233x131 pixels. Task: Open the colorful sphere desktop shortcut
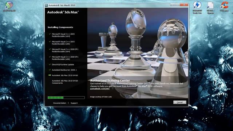[9, 7]
